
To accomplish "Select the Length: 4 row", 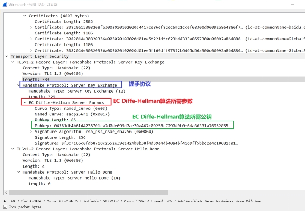I will click(x=34, y=166).
